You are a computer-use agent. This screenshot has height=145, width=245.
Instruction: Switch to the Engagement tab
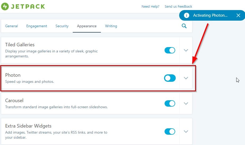click(37, 26)
